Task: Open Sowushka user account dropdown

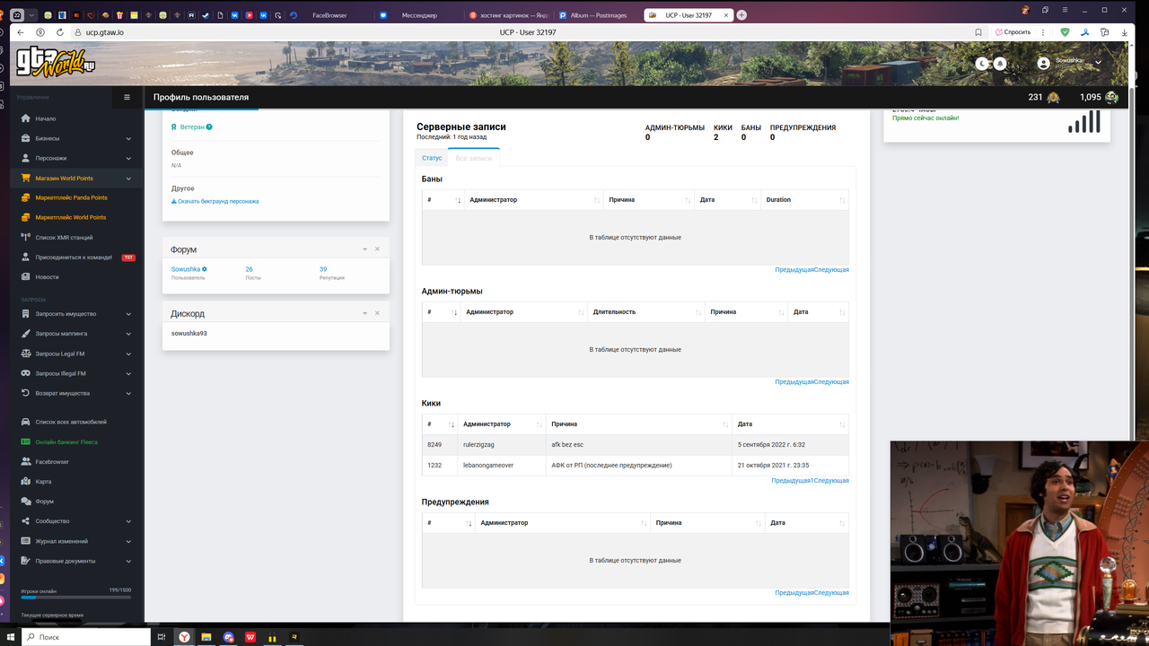Action: (x=1069, y=63)
